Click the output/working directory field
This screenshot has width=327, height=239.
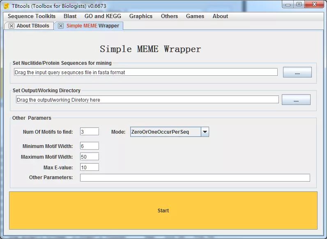pyautogui.click(x=147, y=100)
